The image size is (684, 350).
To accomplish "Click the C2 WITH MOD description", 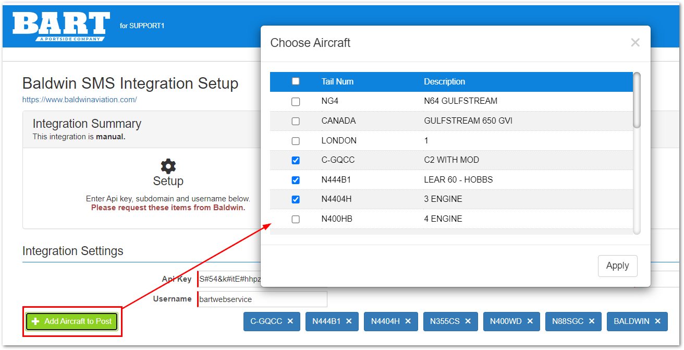I will 451,160.
